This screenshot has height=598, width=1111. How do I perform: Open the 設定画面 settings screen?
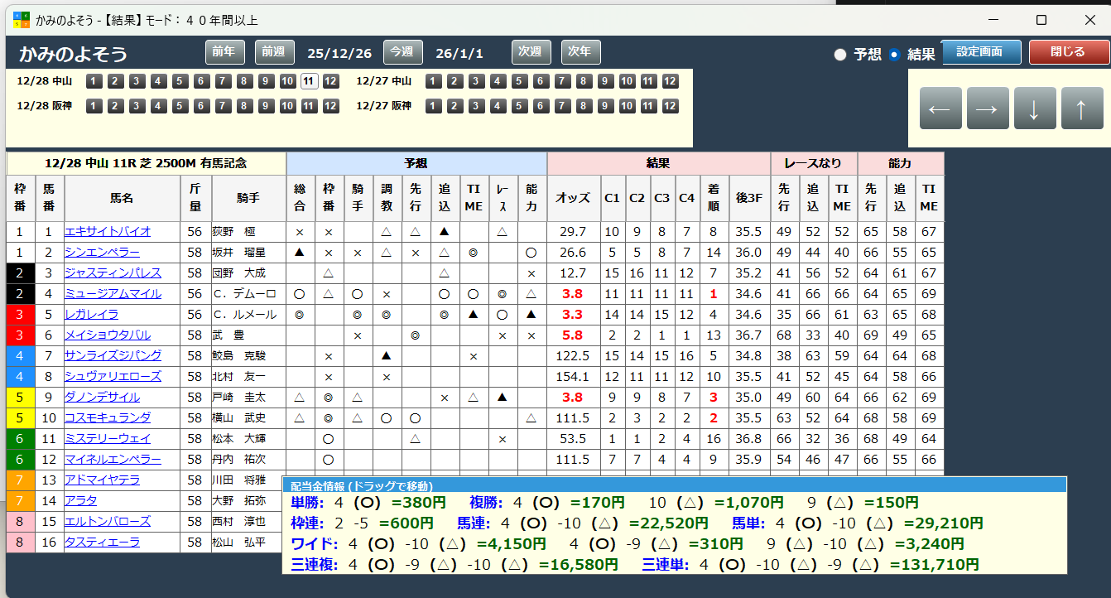coord(981,52)
